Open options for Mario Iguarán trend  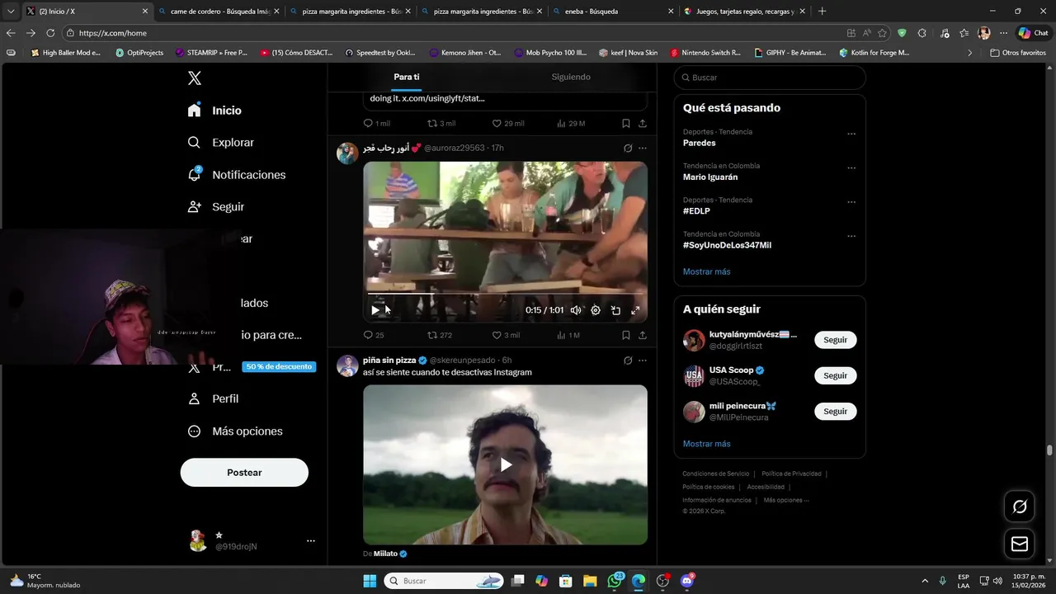pyautogui.click(x=851, y=168)
